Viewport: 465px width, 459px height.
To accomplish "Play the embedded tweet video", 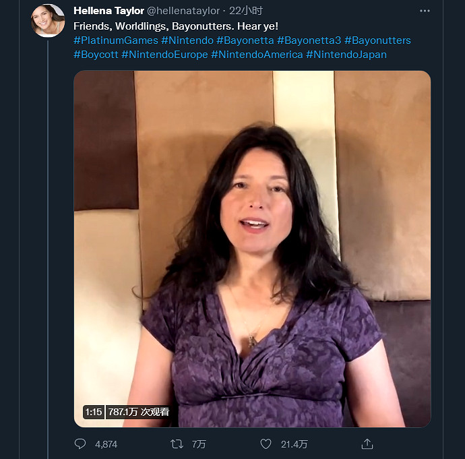I will click(x=252, y=249).
